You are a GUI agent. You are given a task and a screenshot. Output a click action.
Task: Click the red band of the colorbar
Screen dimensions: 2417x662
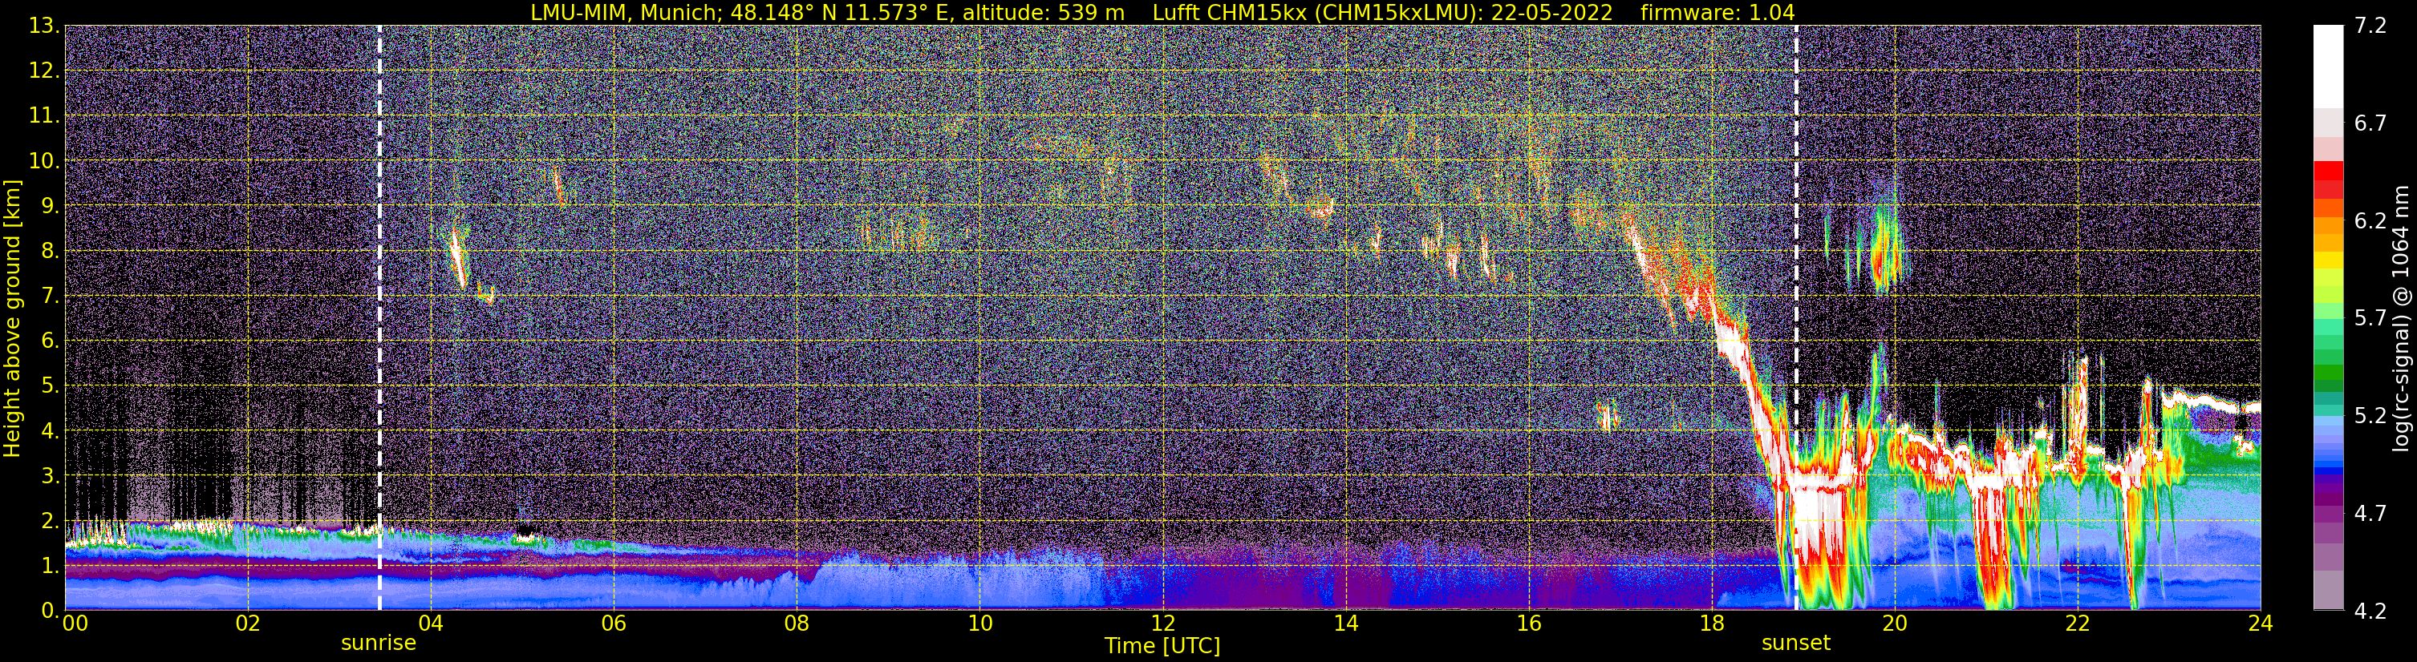(2328, 182)
